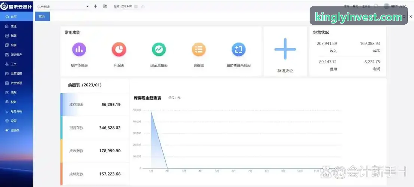This screenshot has height=187, width=414.
Task: Click the 费用 value 29,147.71
Action: pyautogui.click(x=328, y=62)
